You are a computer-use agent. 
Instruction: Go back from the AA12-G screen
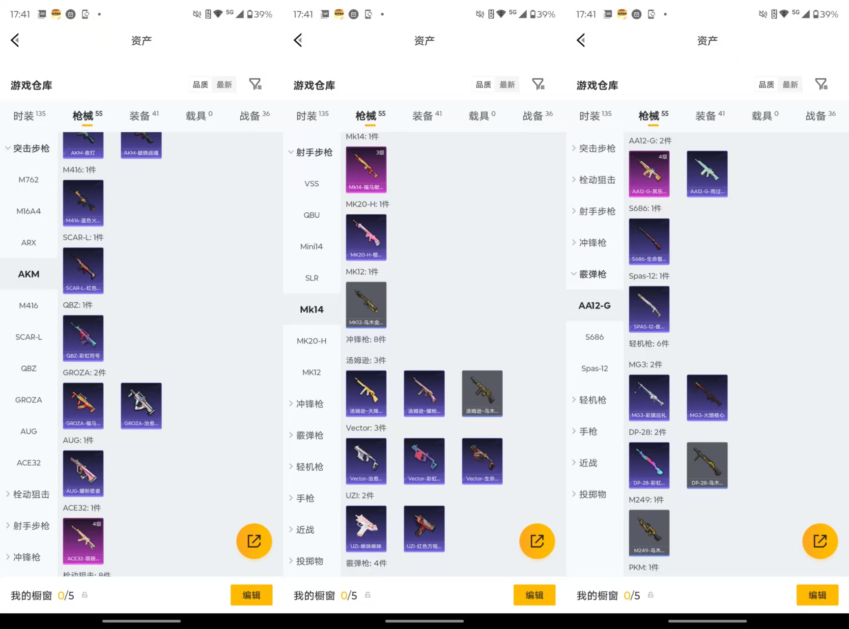click(581, 40)
